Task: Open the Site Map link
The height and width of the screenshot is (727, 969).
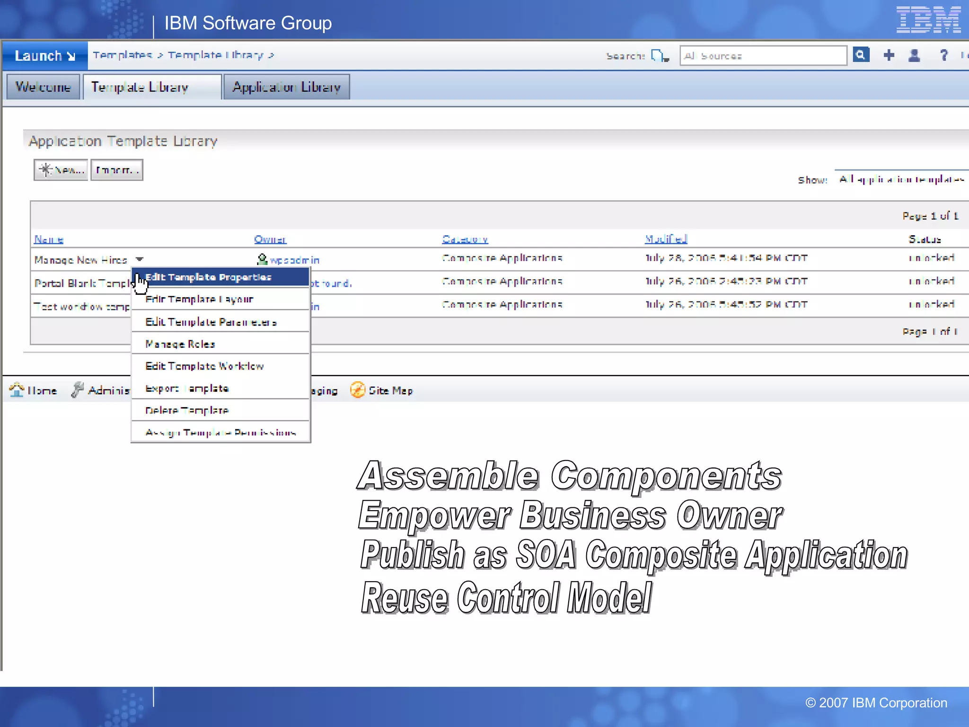Action: coord(391,390)
